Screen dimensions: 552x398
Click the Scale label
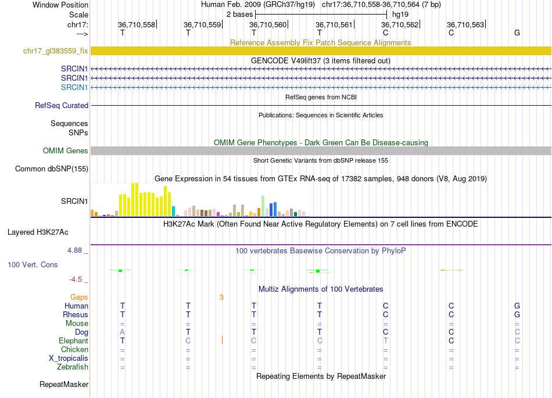point(78,15)
